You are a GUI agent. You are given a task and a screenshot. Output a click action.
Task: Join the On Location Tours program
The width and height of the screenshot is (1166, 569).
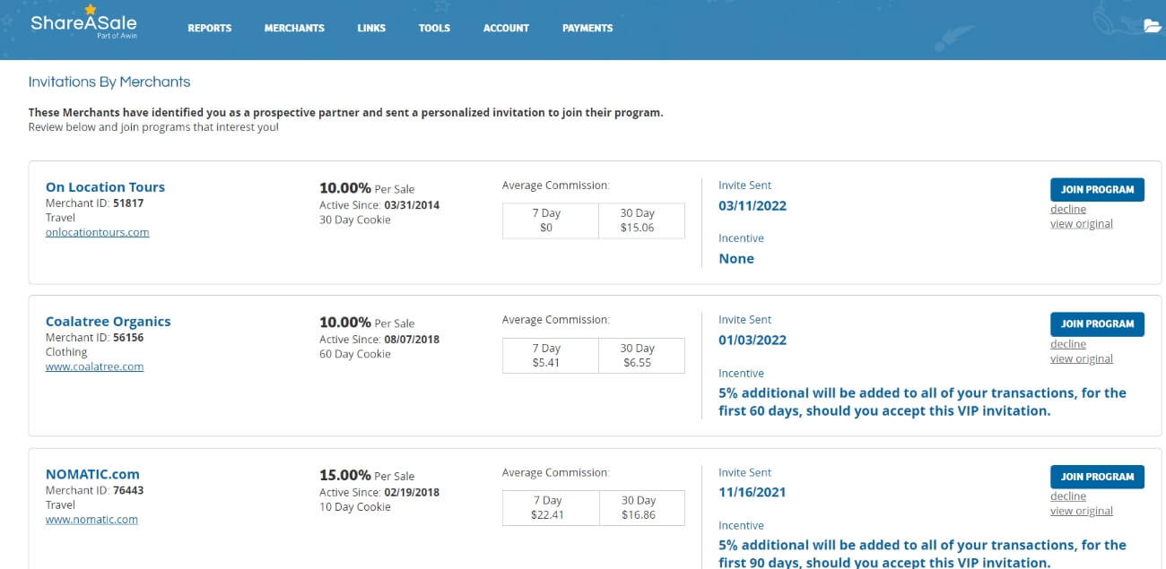click(x=1097, y=189)
